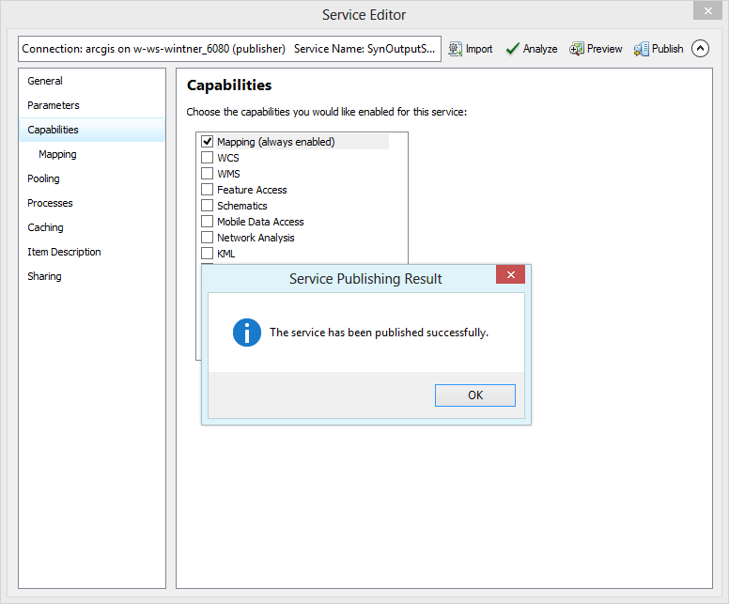Click the blue information icon in dialog
Image resolution: width=729 pixels, height=604 pixels.
[247, 333]
